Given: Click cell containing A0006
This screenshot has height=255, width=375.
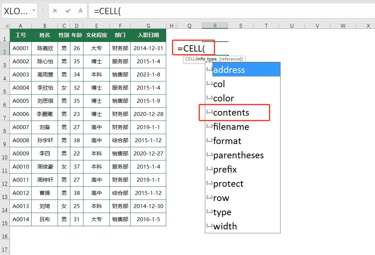Looking at the screenshot, I should coord(21,114).
